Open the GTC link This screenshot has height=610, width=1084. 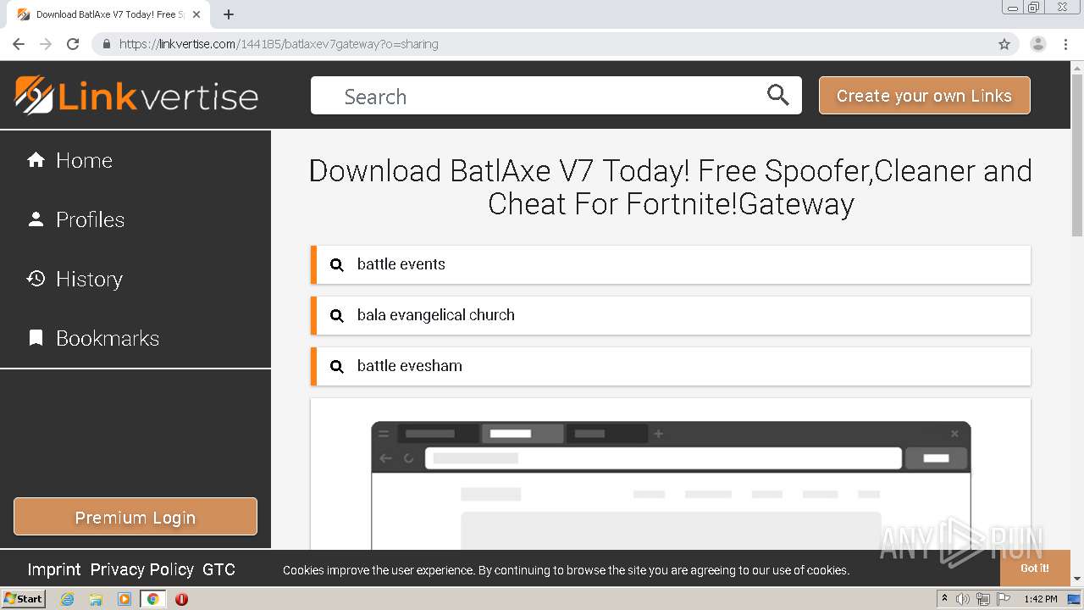point(218,569)
